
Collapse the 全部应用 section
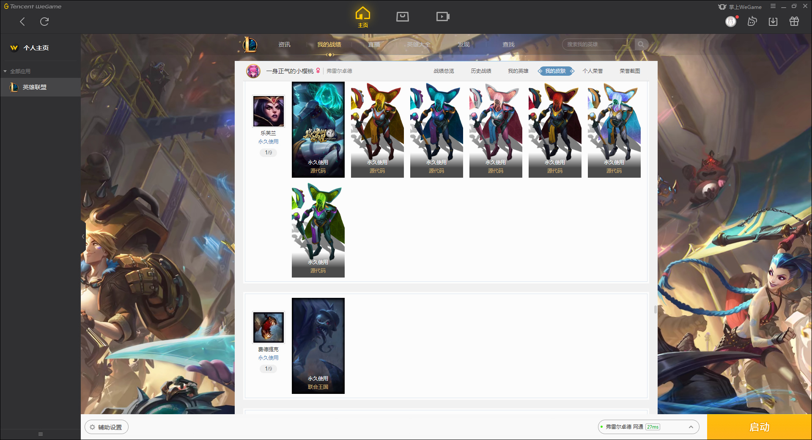click(x=17, y=71)
